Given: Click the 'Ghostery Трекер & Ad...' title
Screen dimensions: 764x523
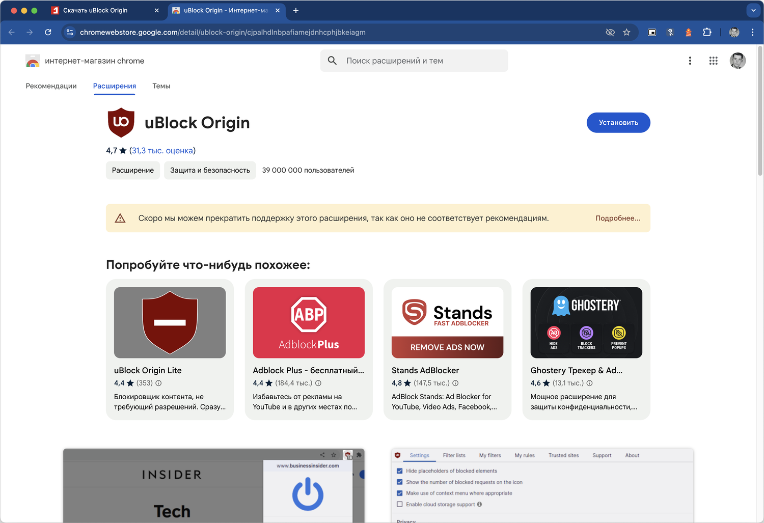Looking at the screenshot, I should (x=577, y=370).
